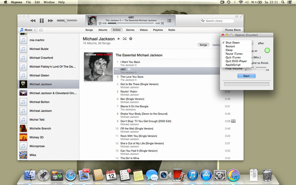
Task: Switch to the Radio tab
Action: [x=172, y=30]
